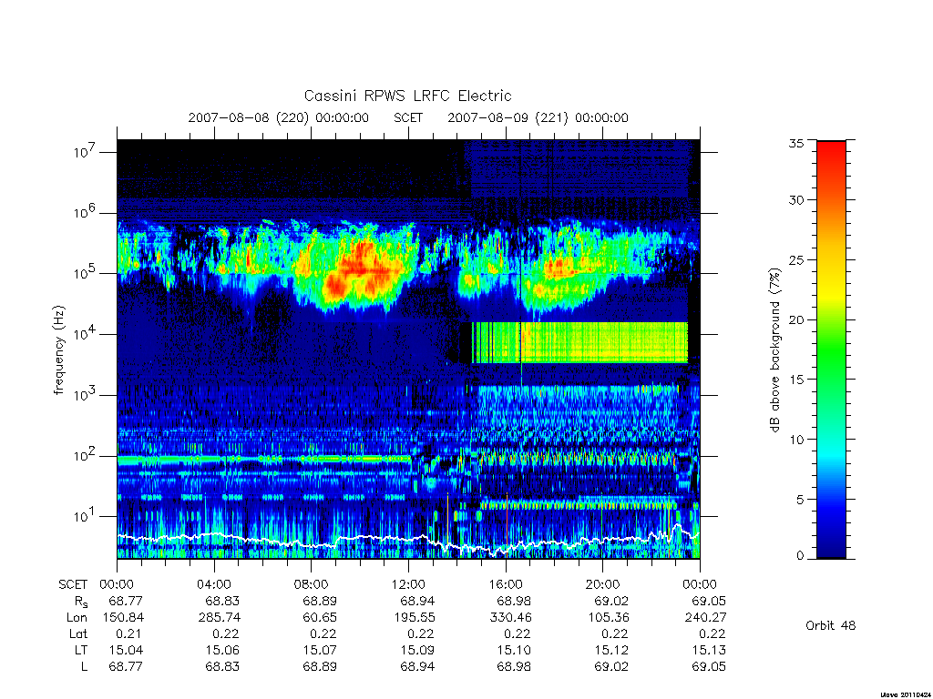
Task: Click the '16:00' time tick label
Action: [506, 585]
